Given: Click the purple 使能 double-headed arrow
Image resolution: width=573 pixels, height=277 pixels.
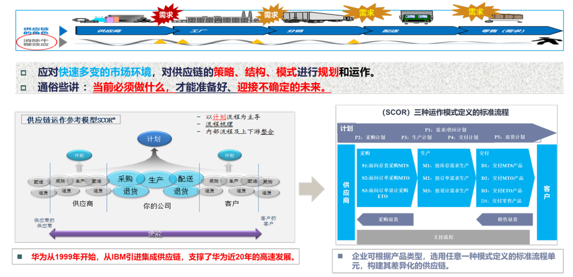Looking at the screenshot, I should point(155,234).
